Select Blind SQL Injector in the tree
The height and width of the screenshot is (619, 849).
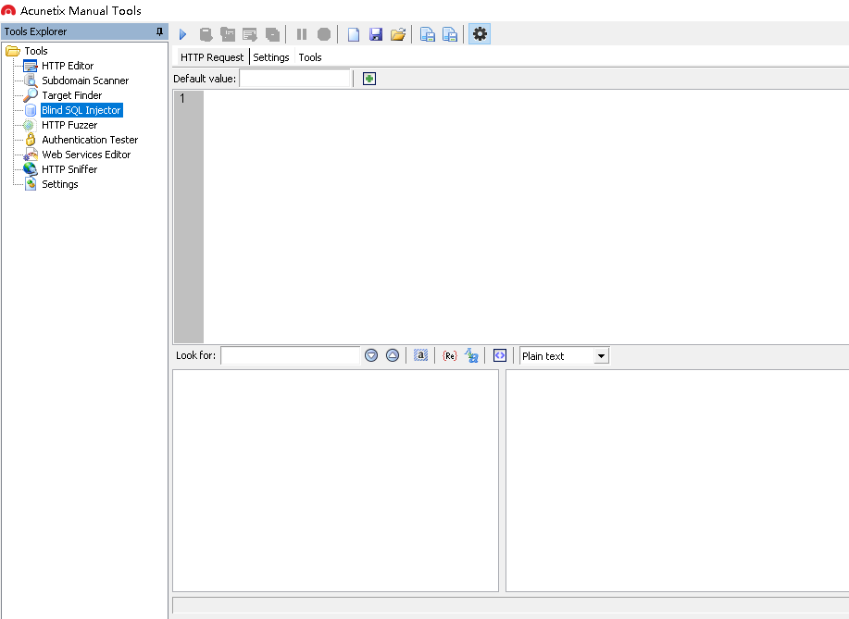click(x=81, y=110)
